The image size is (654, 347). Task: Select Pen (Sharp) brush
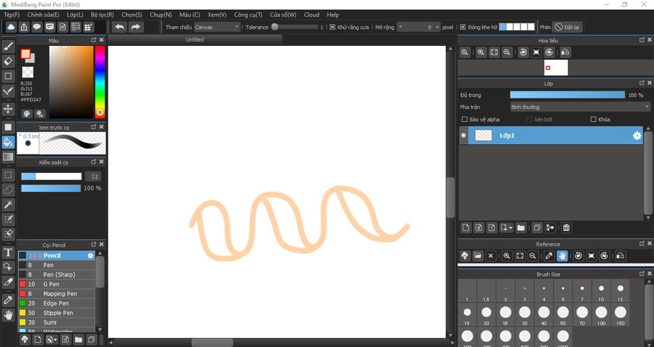pyautogui.click(x=57, y=274)
